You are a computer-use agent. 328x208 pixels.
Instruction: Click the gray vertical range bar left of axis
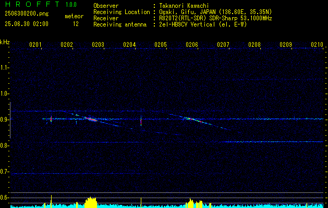pos(10,120)
